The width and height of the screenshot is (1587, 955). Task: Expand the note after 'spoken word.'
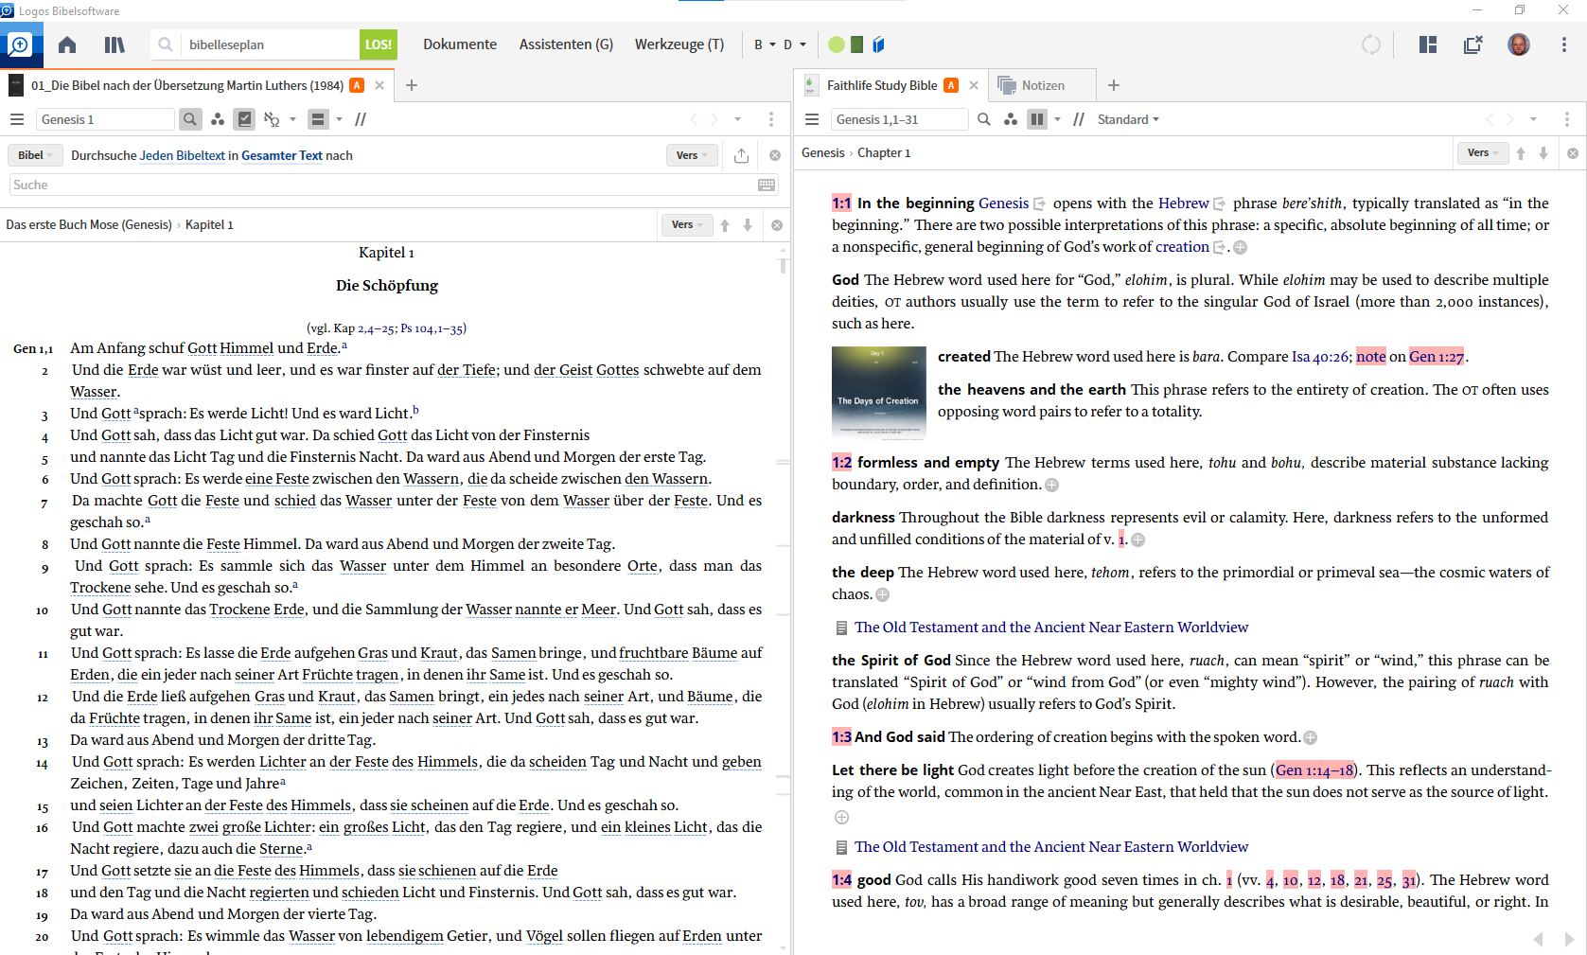tap(1310, 738)
